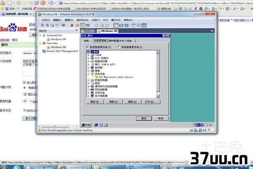Open the 编辑(E) menu
This screenshot has height=169, width=253.
57,20
